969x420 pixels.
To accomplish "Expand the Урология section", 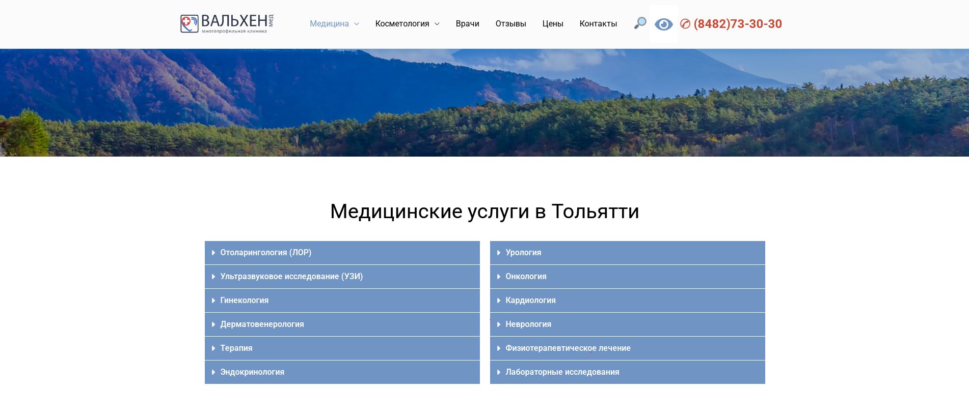I will (628, 253).
